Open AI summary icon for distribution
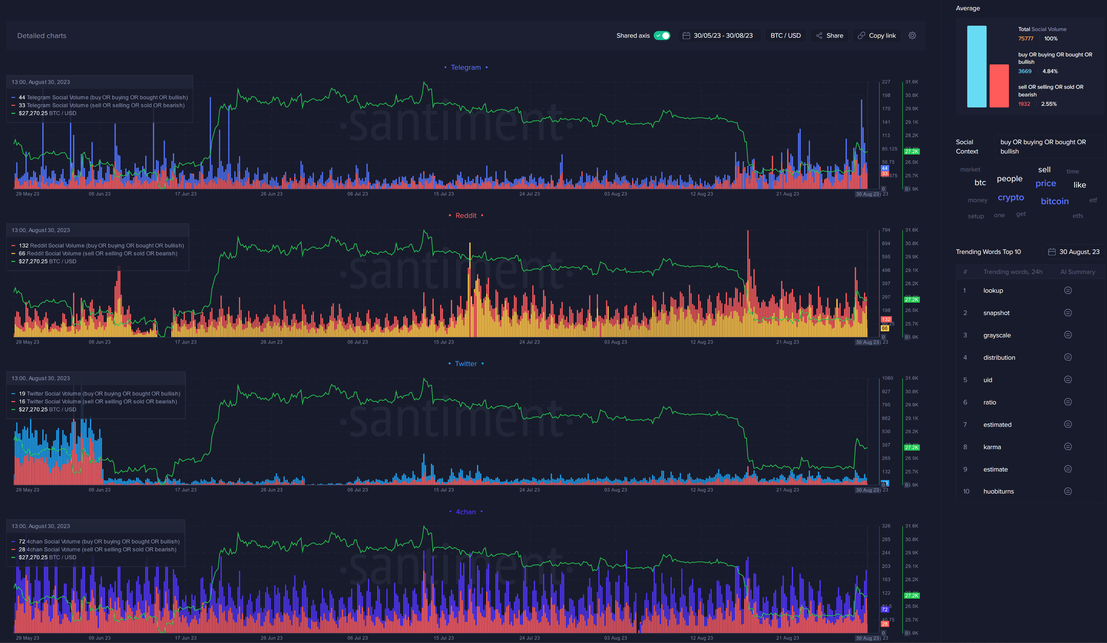Screen dimensions: 1107x643 point(1068,357)
